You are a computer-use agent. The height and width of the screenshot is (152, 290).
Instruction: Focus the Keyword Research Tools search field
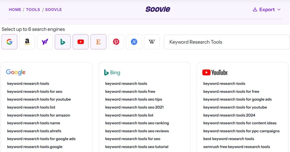pyautogui.click(x=227, y=42)
